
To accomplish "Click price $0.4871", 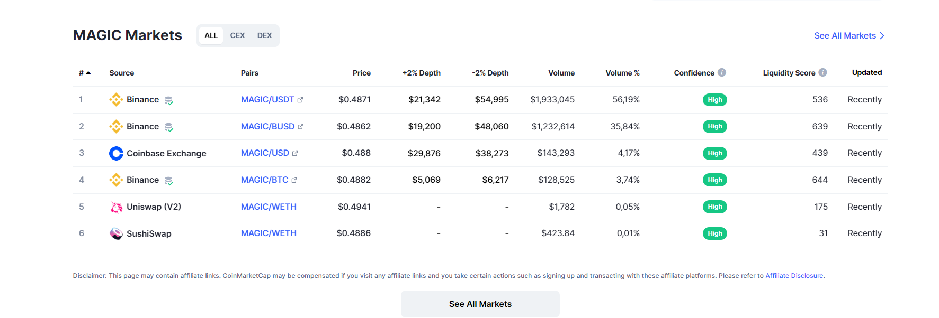I will click(354, 99).
